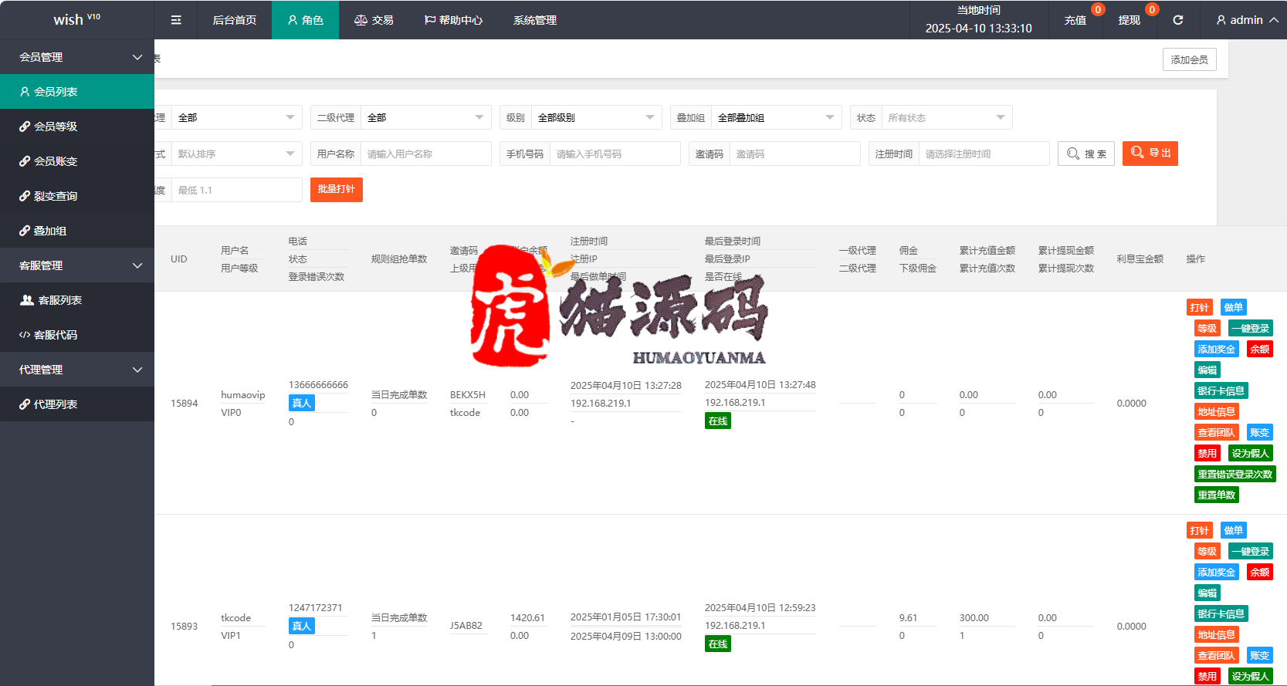Click the refresh icon in top bar
1287x686 pixels.
[x=1178, y=20]
